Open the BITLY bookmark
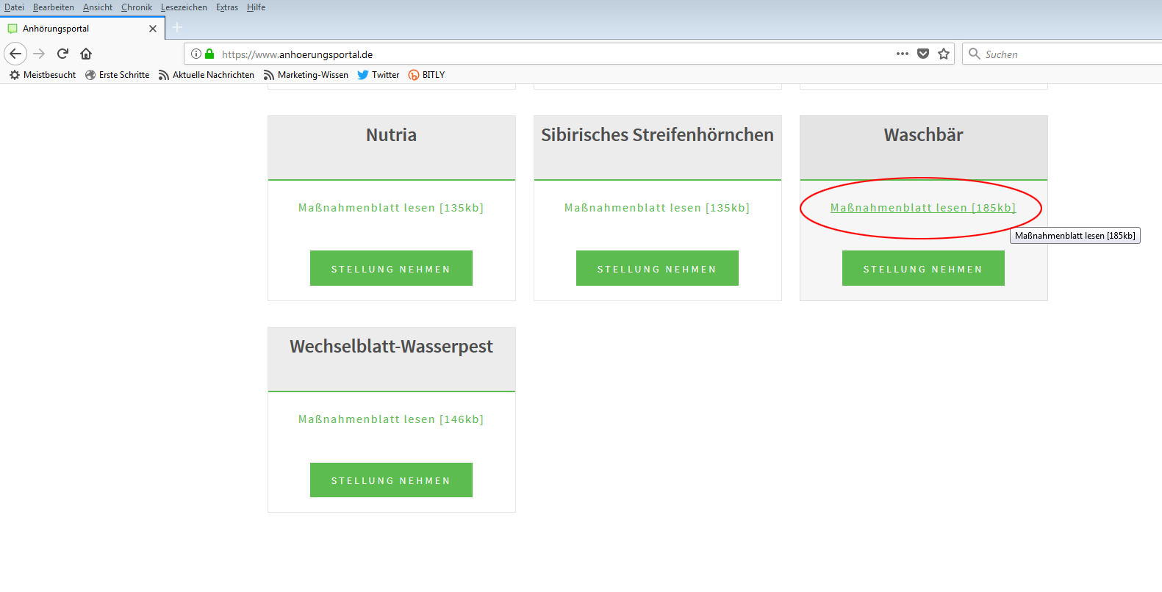 pos(426,75)
